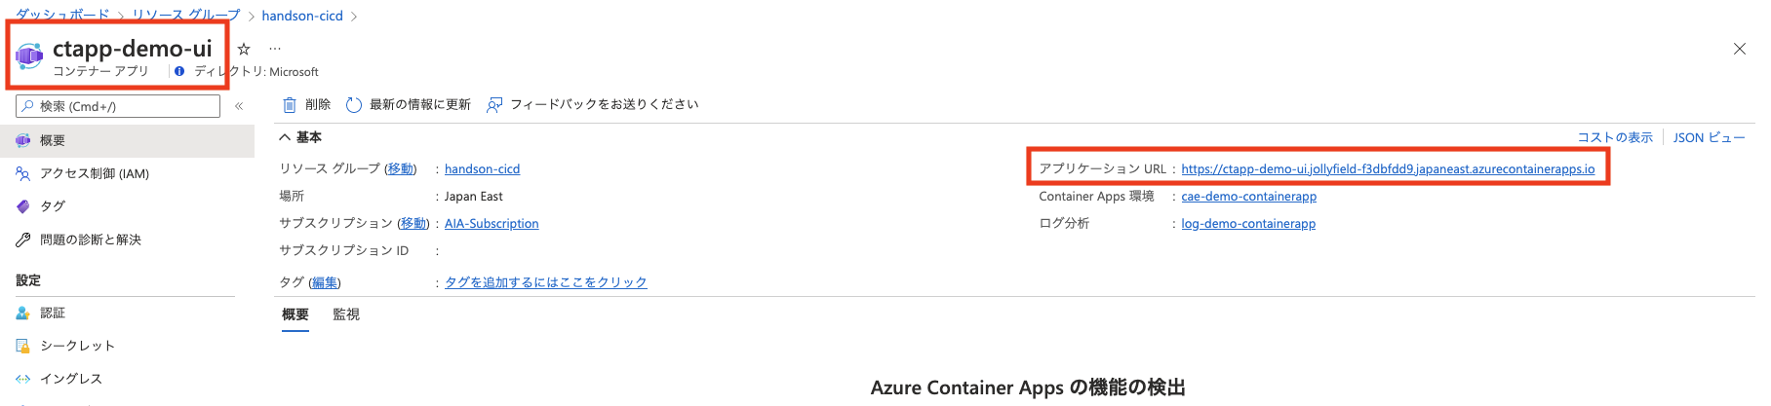Open the more options ellipsis menu
Image resolution: width=1771 pixels, height=406 pixels.
(x=275, y=49)
